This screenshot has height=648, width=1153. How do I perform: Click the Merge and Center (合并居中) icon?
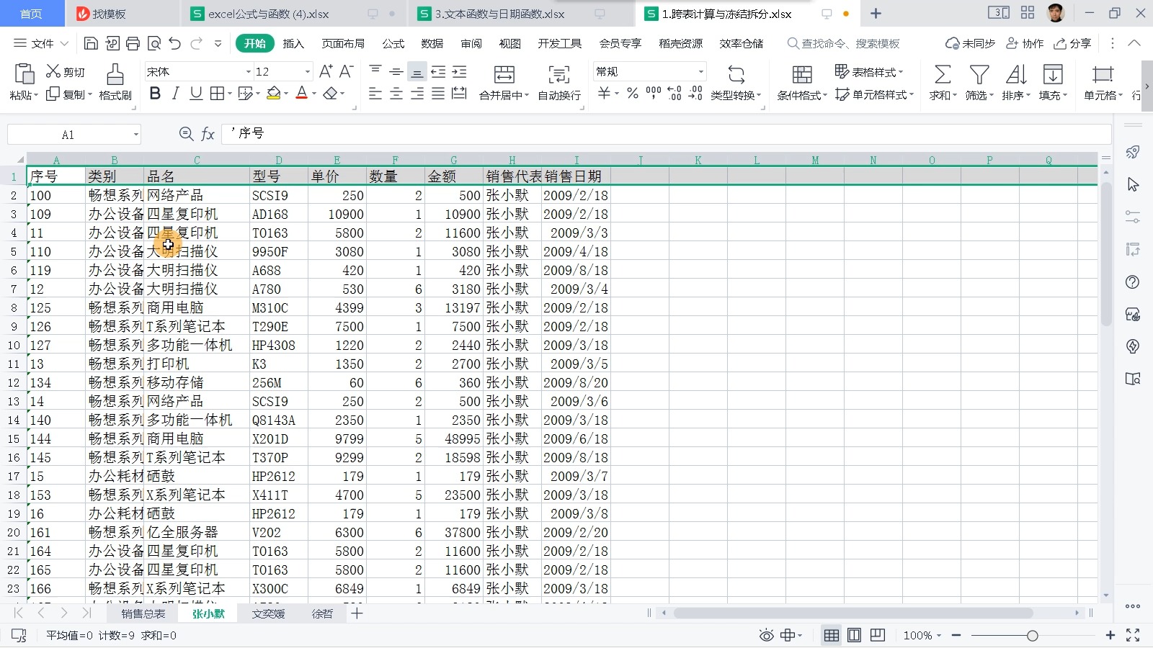(504, 74)
